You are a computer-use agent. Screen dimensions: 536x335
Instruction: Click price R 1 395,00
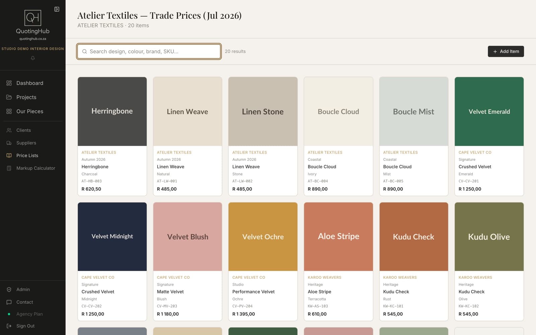click(244, 314)
